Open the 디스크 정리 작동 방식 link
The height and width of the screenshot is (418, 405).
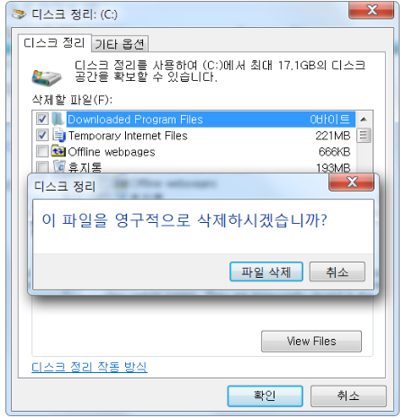coord(89,367)
